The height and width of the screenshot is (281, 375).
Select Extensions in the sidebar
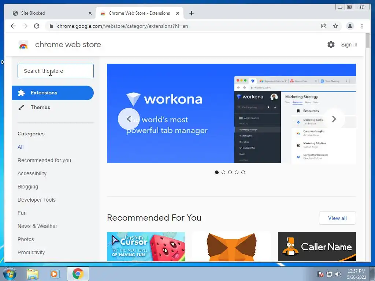tap(53, 93)
